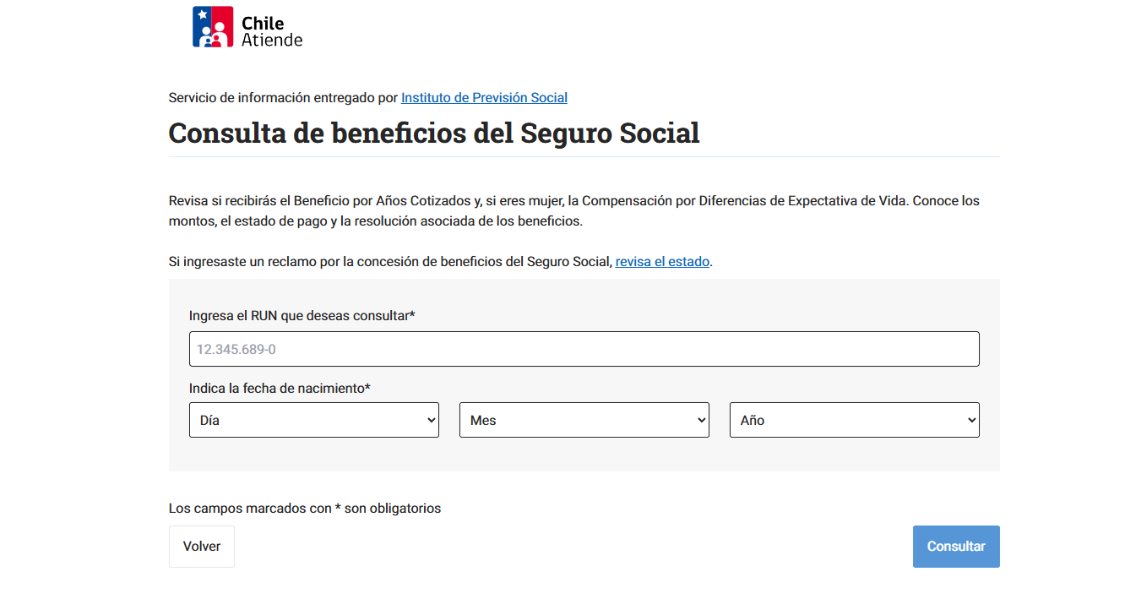Click the Consulta de beneficios page title
The width and height of the screenshot is (1125, 599).
point(433,133)
